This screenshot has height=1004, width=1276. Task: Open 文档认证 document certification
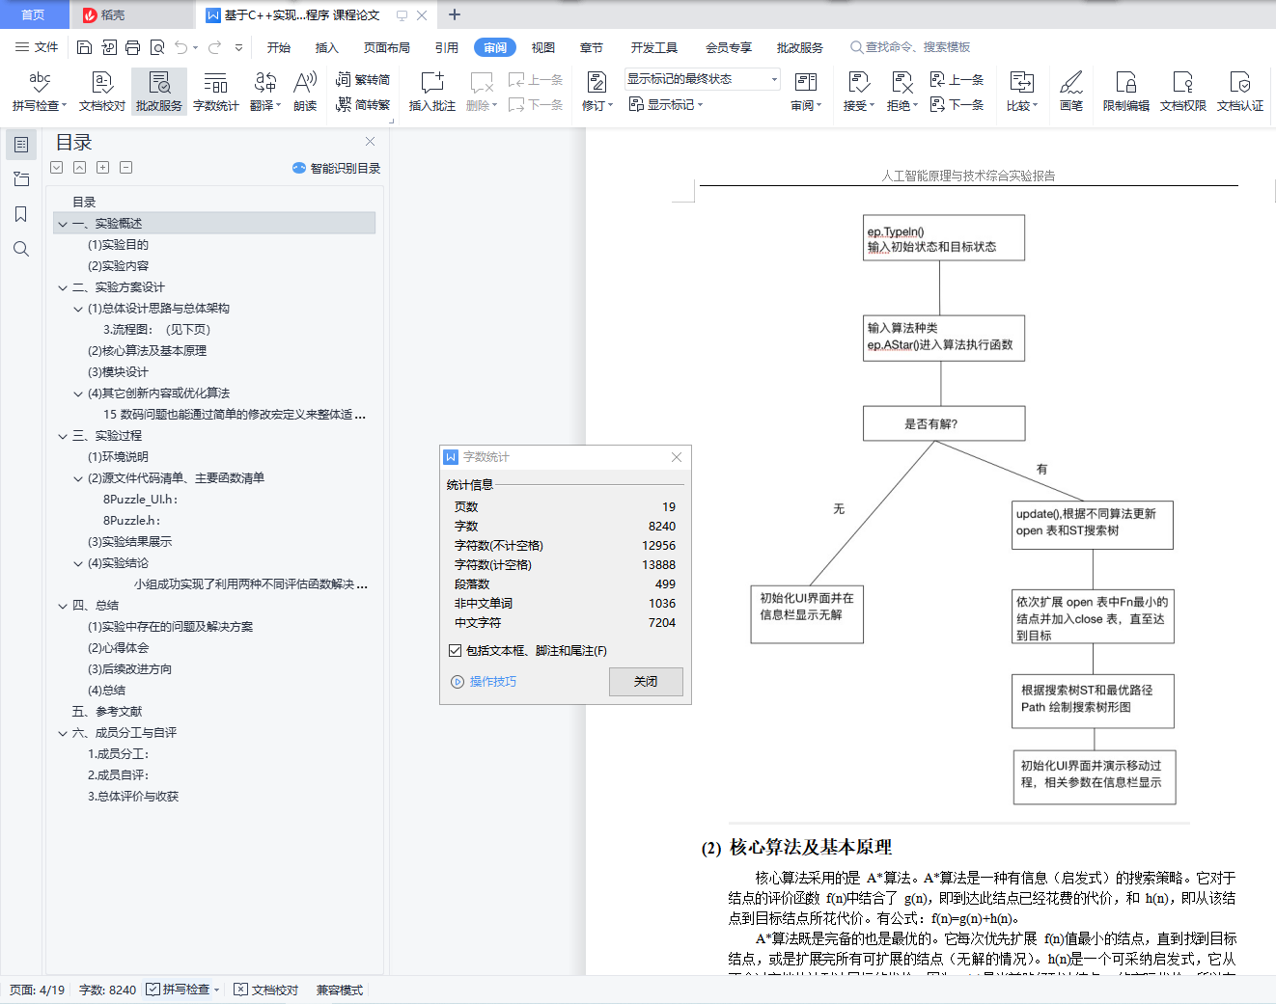1240,92
